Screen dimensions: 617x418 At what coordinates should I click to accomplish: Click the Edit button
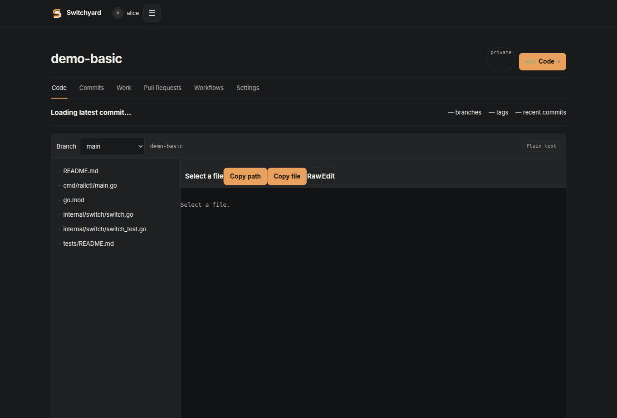[328, 176]
